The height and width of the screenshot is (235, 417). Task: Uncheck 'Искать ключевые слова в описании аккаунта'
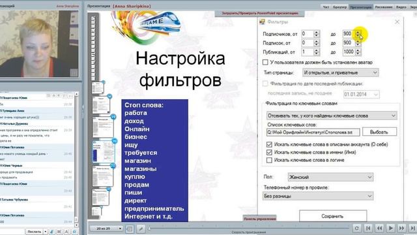[x=269, y=144]
